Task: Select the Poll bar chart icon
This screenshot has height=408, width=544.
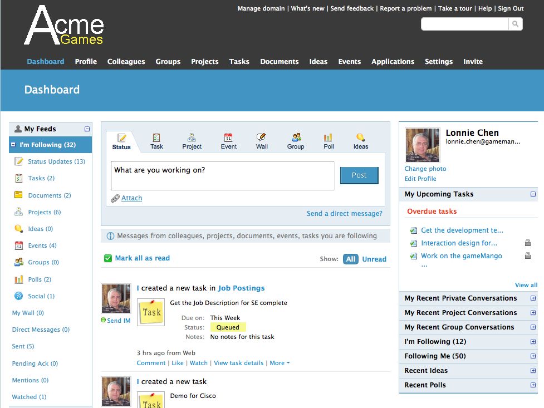Action: click(329, 137)
